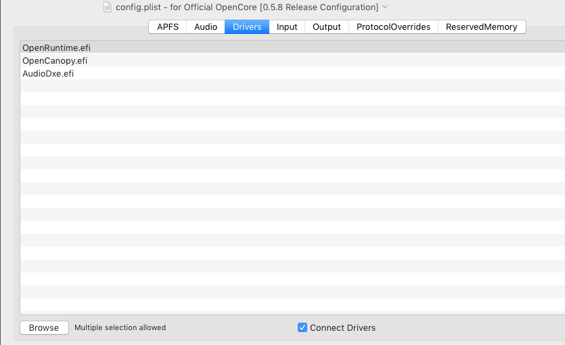Click the config.plist window title text
565x345 pixels.
[247, 7]
